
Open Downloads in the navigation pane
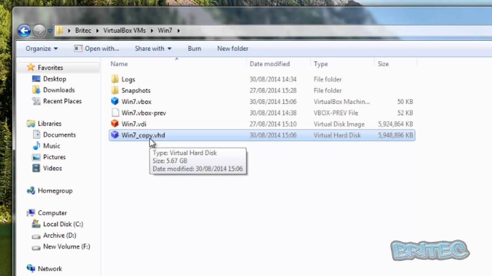[x=59, y=90]
